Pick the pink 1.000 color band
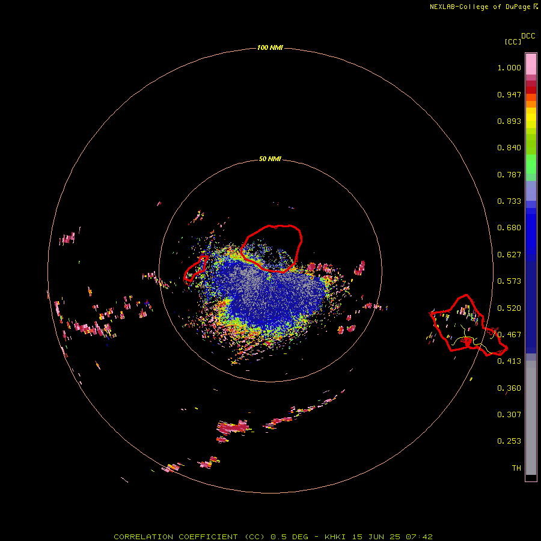 (531, 64)
